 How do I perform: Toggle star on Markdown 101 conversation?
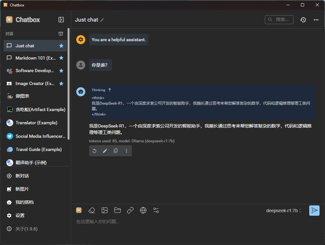click(61, 58)
